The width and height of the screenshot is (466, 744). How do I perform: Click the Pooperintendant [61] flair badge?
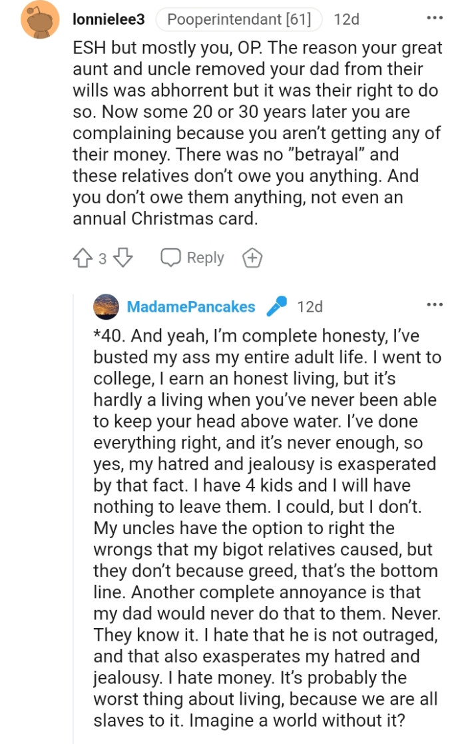coord(238,19)
